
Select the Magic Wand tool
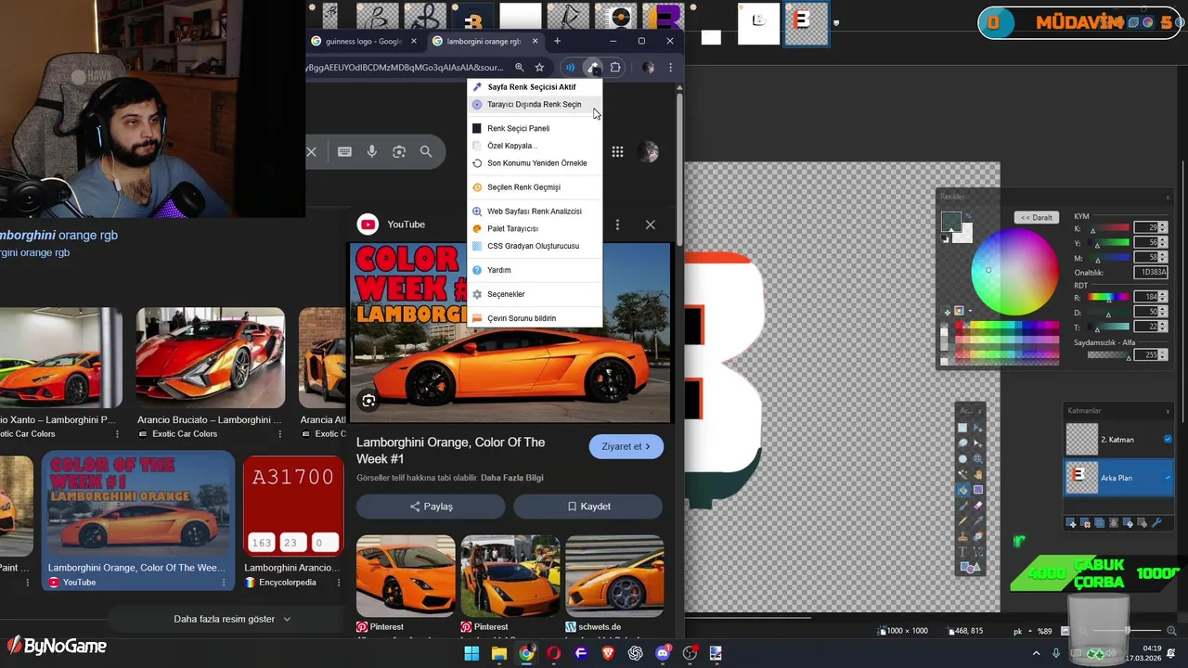(x=962, y=474)
